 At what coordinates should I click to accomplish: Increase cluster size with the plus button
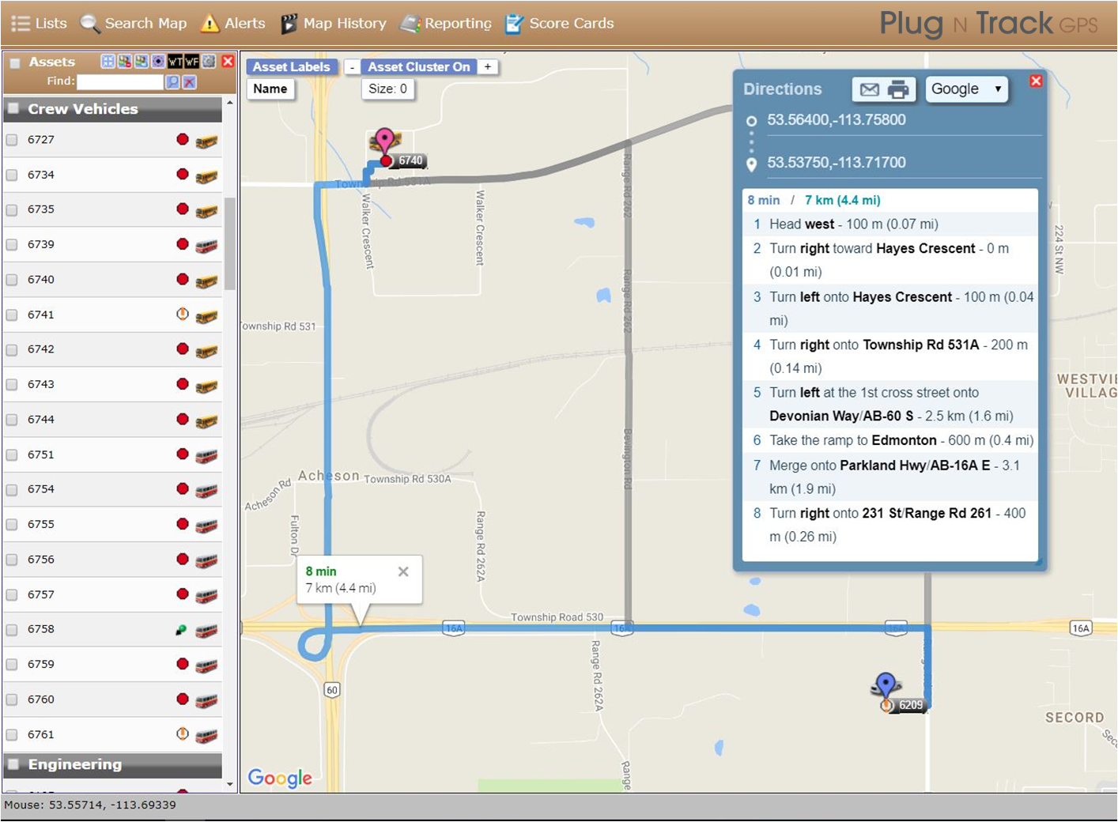[x=488, y=67]
